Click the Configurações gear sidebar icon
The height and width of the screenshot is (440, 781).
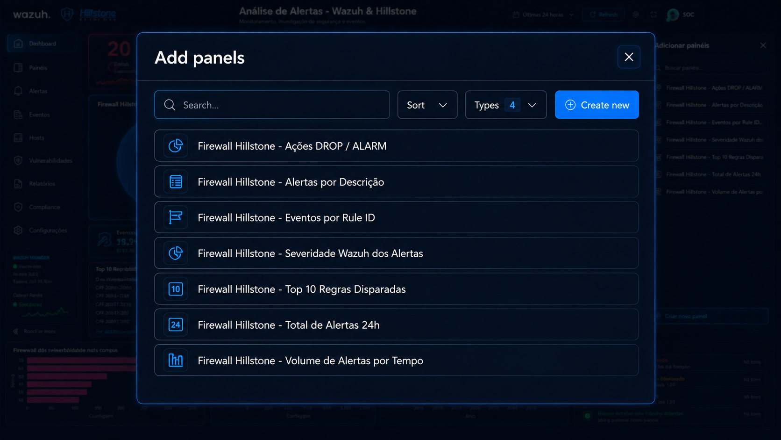click(18, 231)
